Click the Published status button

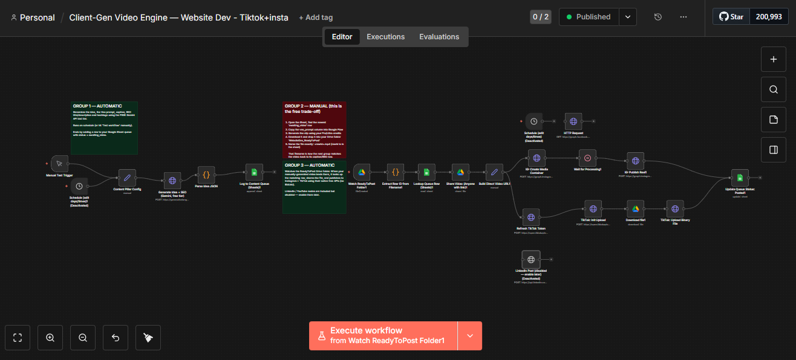(590, 17)
